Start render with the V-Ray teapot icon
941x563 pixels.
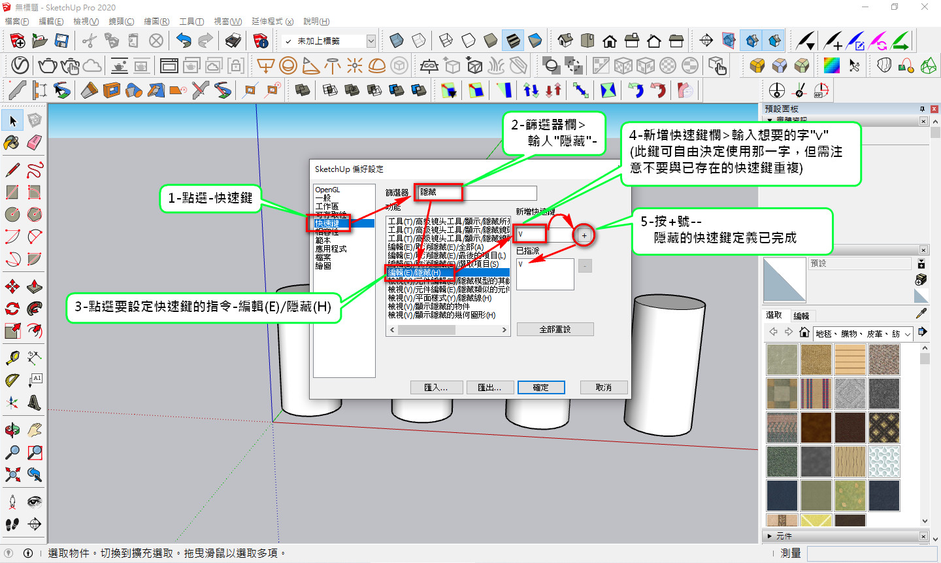(48, 65)
